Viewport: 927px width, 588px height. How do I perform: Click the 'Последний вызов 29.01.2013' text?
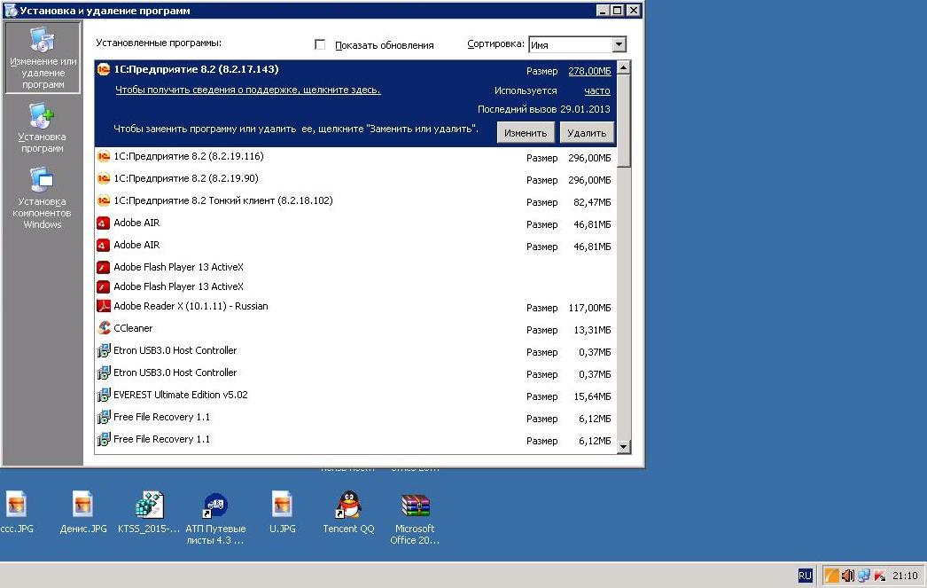pos(544,109)
